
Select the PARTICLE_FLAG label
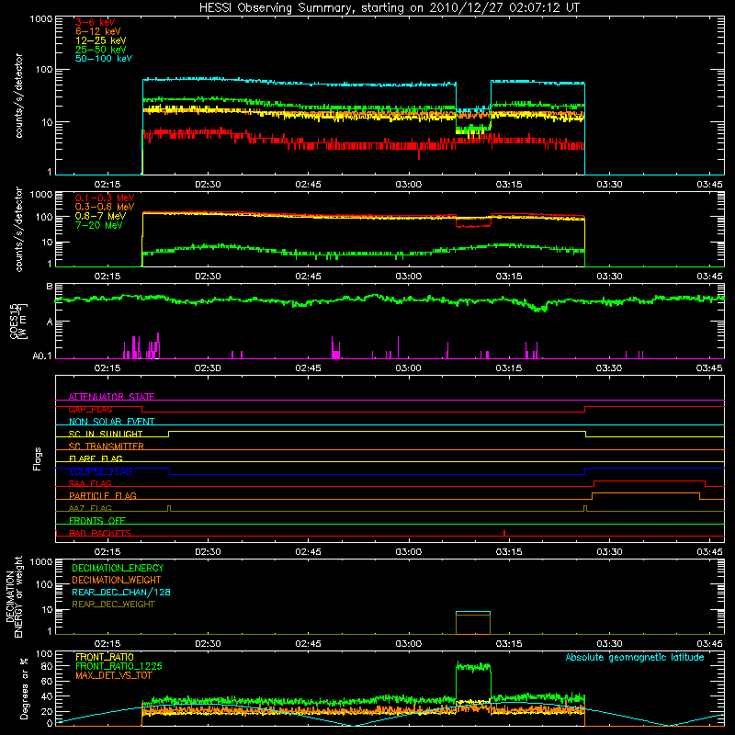[x=103, y=495]
